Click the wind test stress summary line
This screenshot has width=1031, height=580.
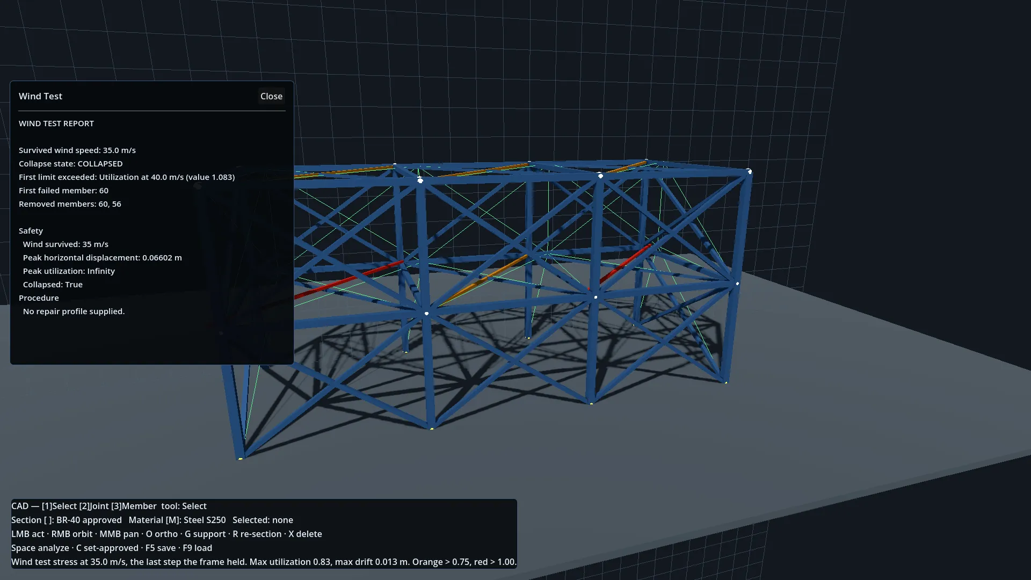tap(264, 562)
